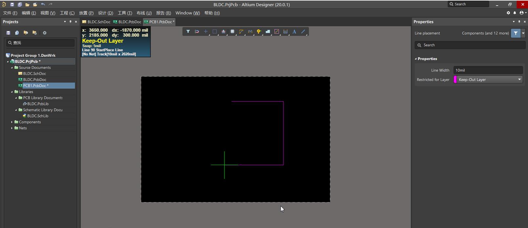Click the Save All icon in title bar
This screenshot has width=528, height=228.
(x=20, y=4)
